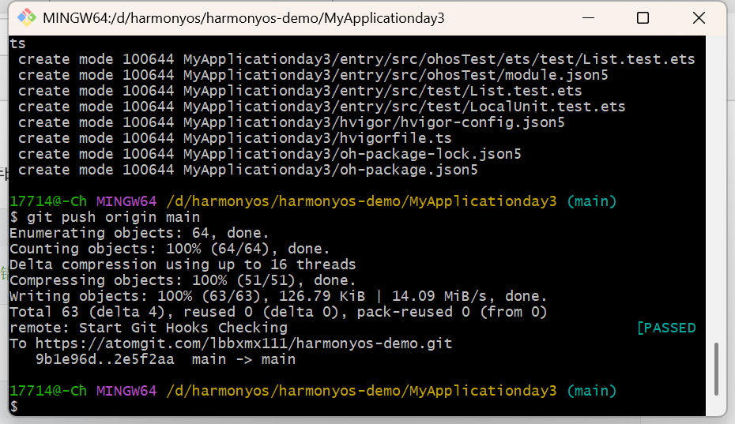Click the final empty '$' prompt line
735x424 pixels.
click(x=14, y=407)
